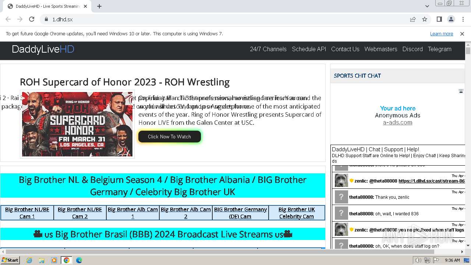Open Big Brother UK Celebrity Cam

click(297, 213)
